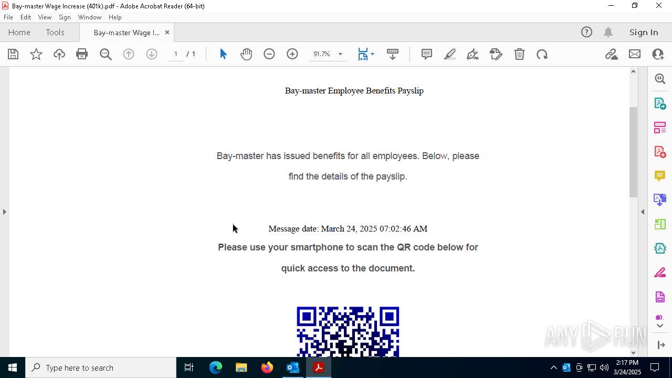
Task: Open Export PDF tool in sidebar
Action: click(x=660, y=103)
